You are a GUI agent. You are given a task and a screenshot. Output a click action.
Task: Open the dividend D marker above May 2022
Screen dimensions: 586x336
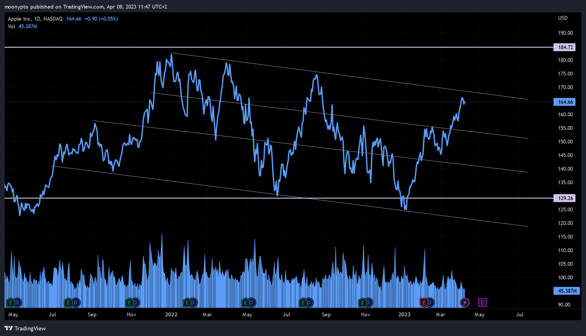pos(252,302)
